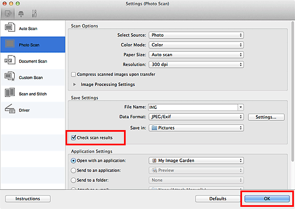Click the Scan and Stitch icon
The image size is (295, 209).
click(x=10, y=93)
